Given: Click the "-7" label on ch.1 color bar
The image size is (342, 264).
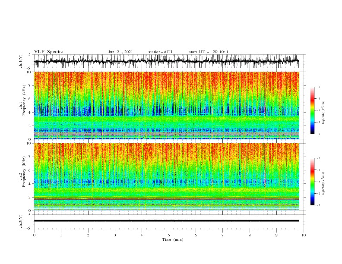Looking at the screenshot, I should point(318,134).
